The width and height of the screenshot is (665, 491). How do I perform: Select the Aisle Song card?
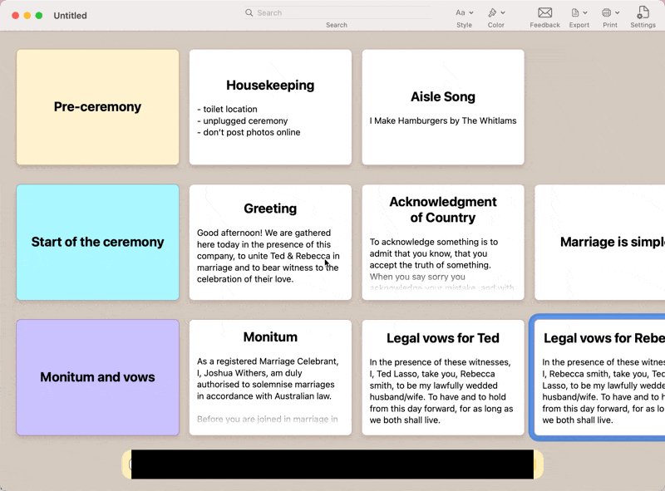pos(443,107)
